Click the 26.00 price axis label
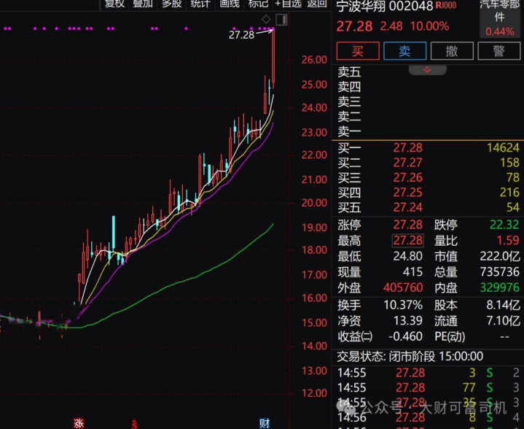 click(314, 60)
